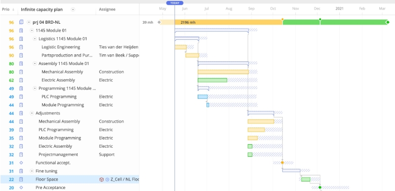Click 2196 mh project bar
395x191 pixels.
click(229, 22)
